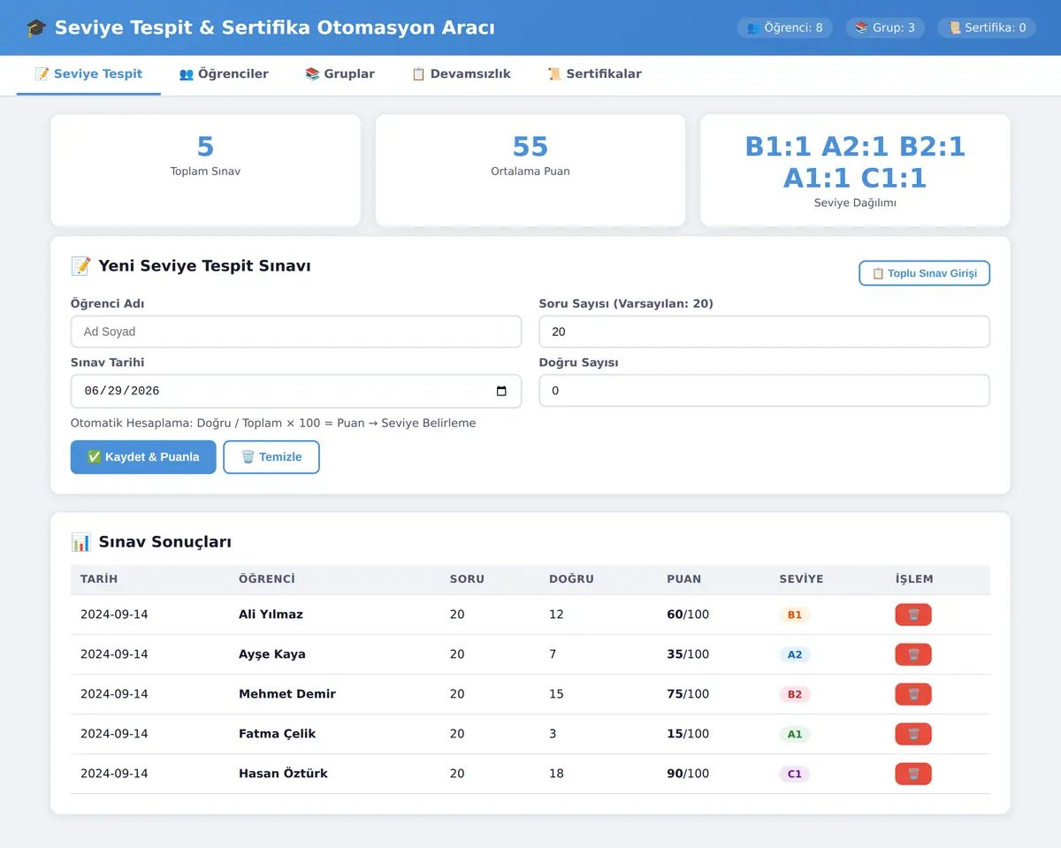Select student name Hasan Öztürk
The height and width of the screenshot is (848, 1061).
click(x=283, y=774)
